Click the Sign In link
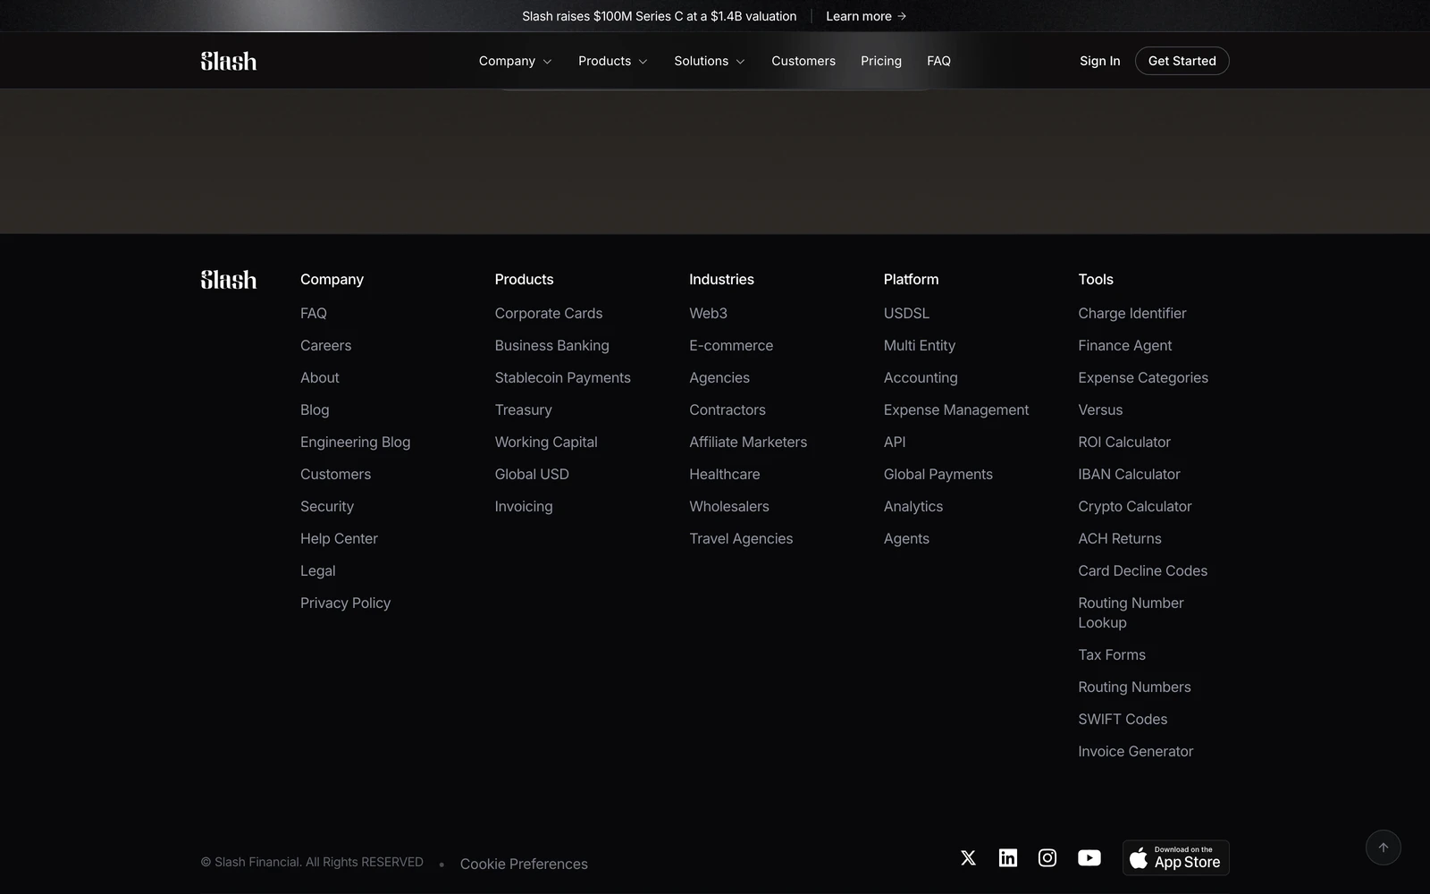The image size is (1430, 894). [x=1099, y=61]
